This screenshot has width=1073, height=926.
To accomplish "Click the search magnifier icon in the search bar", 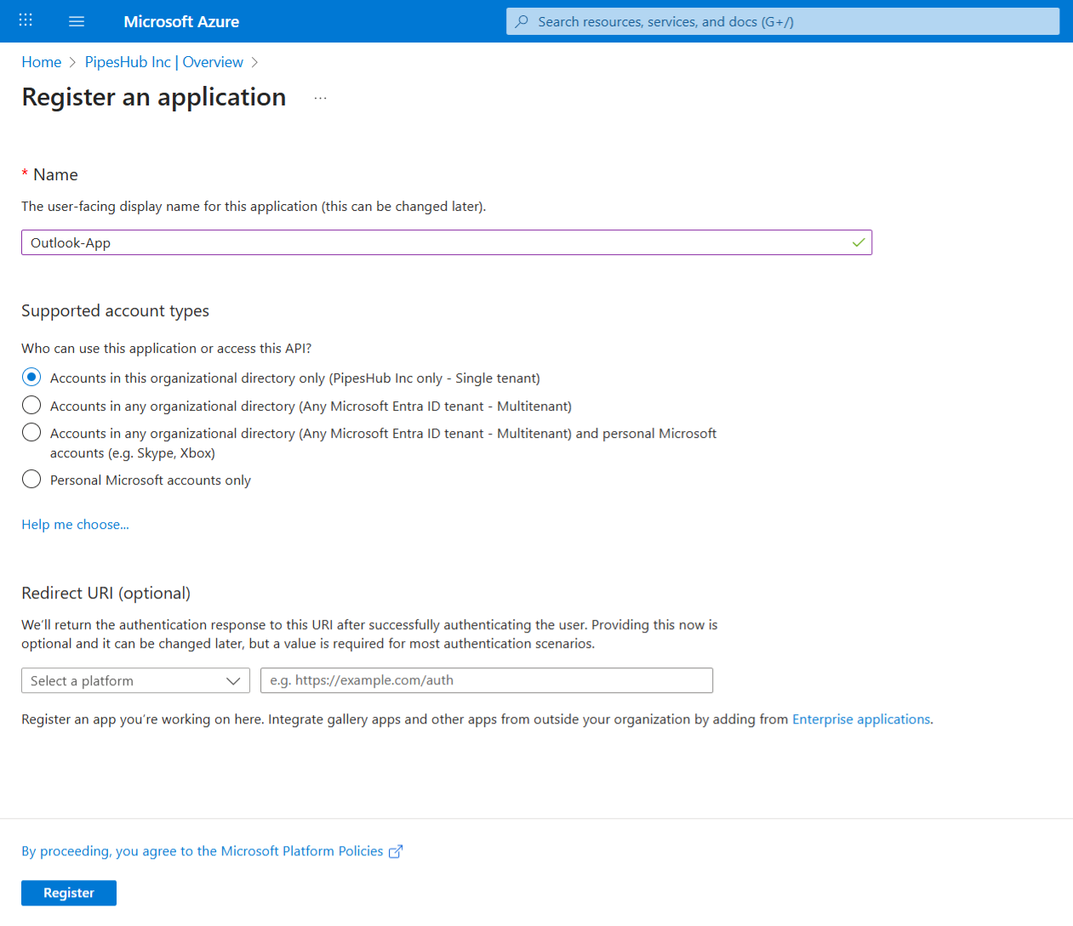I will coord(521,21).
